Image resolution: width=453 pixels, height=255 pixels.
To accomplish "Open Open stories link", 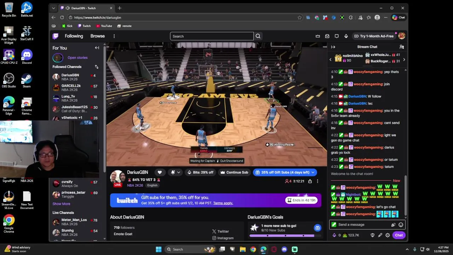I will [78, 57].
